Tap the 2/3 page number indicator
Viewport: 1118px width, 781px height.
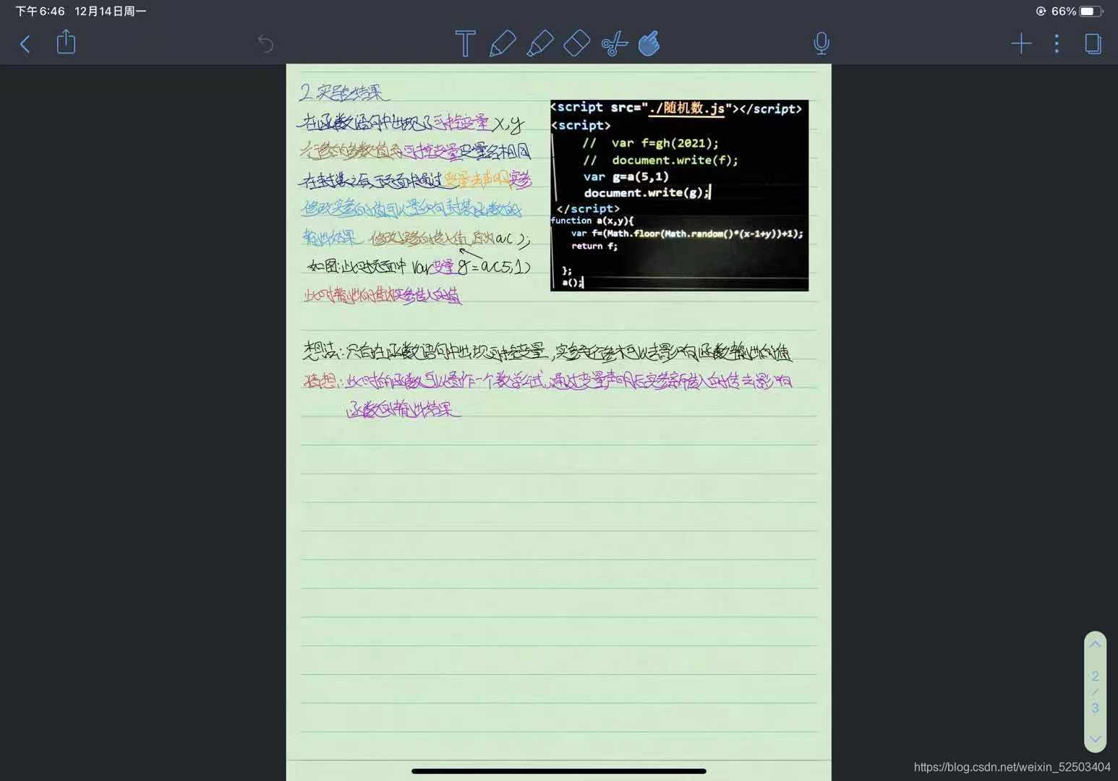tap(1095, 691)
